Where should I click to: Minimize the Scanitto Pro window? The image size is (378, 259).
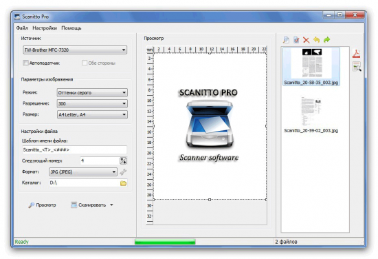(329, 15)
